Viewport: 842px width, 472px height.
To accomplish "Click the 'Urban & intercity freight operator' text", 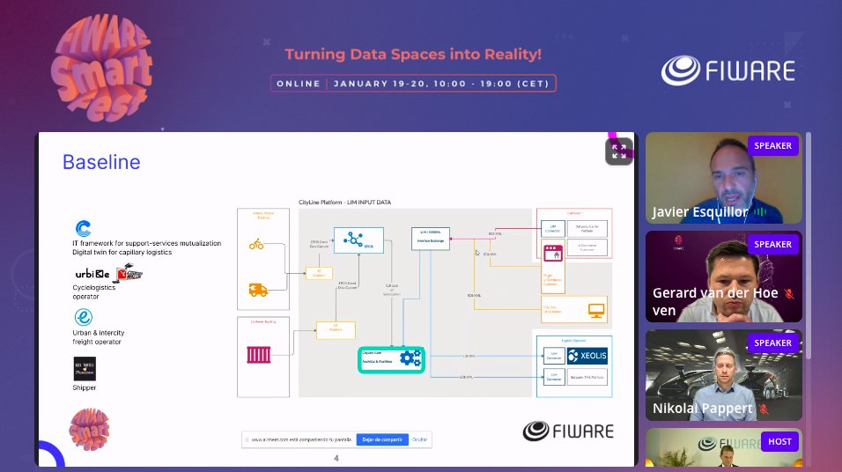I will click(x=99, y=337).
